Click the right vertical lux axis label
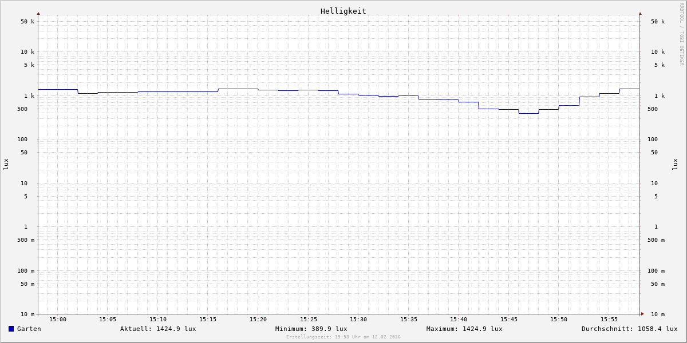Image resolution: width=687 pixels, height=343 pixels. (x=675, y=165)
